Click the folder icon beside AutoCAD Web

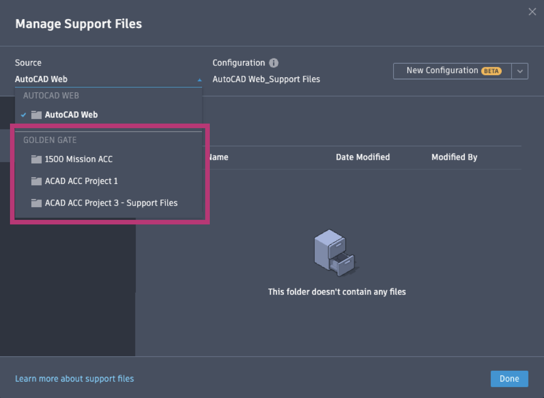tap(36, 114)
